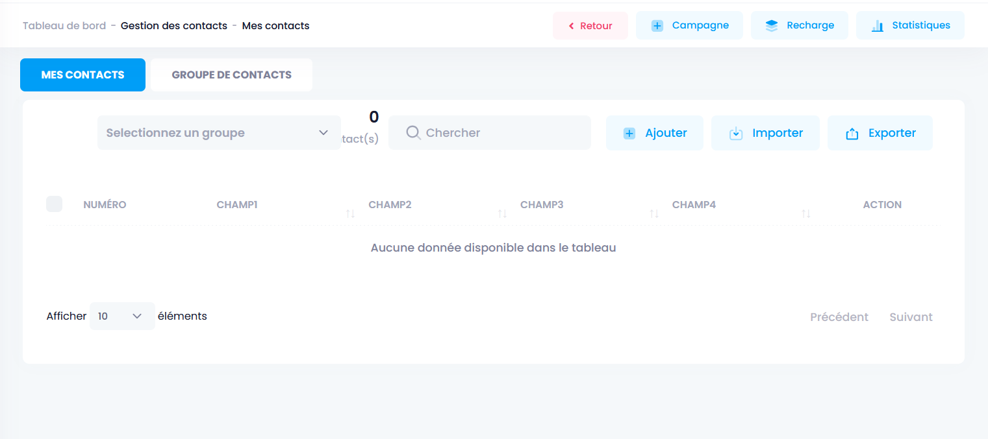Go to Tableau de bord breadcrumb link
Screen dimensions: 988x439
point(64,26)
